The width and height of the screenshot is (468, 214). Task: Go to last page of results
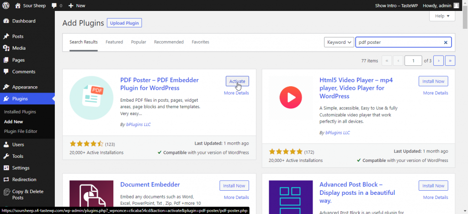pyautogui.click(x=450, y=61)
